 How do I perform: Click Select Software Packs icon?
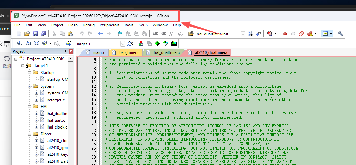pyautogui.click(x=165, y=43)
